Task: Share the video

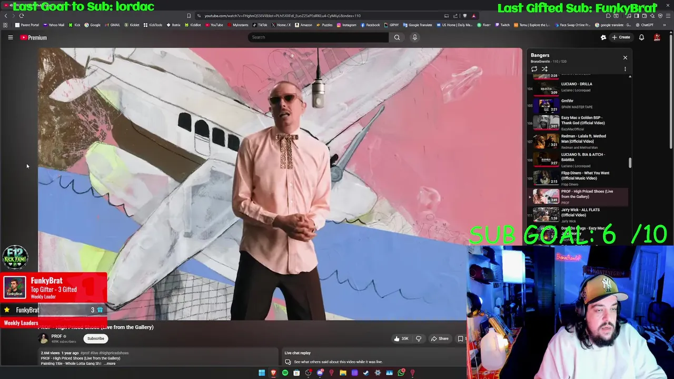Action: click(x=440, y=338)
